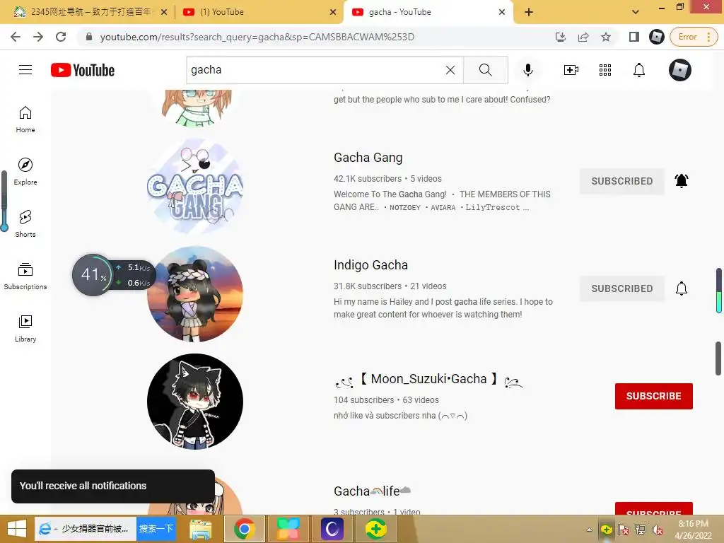Click the "42.1K subscribers" text
The width and height of the screenshot is (724, 543).
point(368,179)
